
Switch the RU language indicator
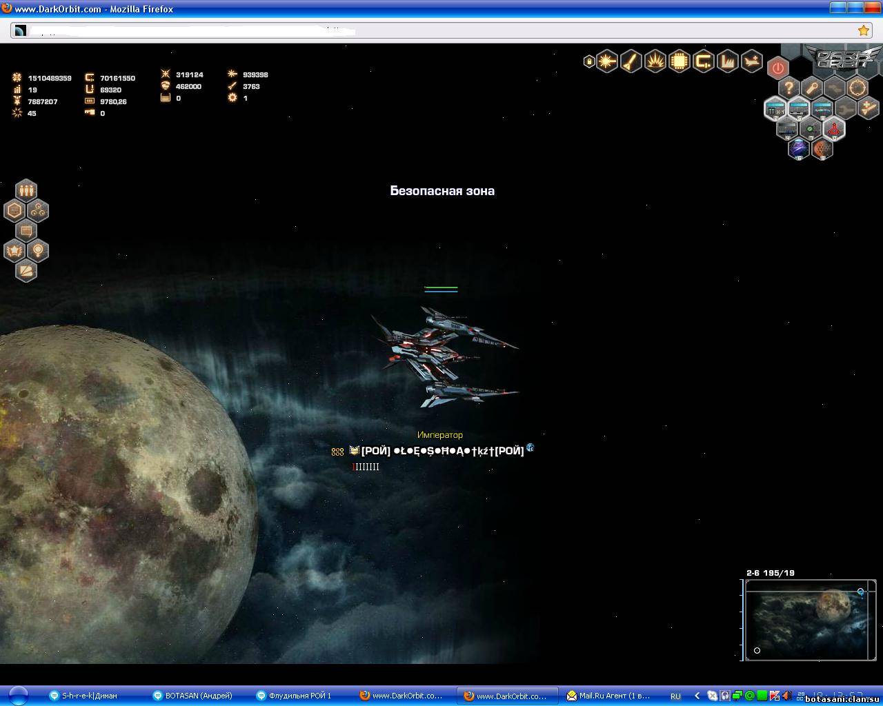(675, 696)
